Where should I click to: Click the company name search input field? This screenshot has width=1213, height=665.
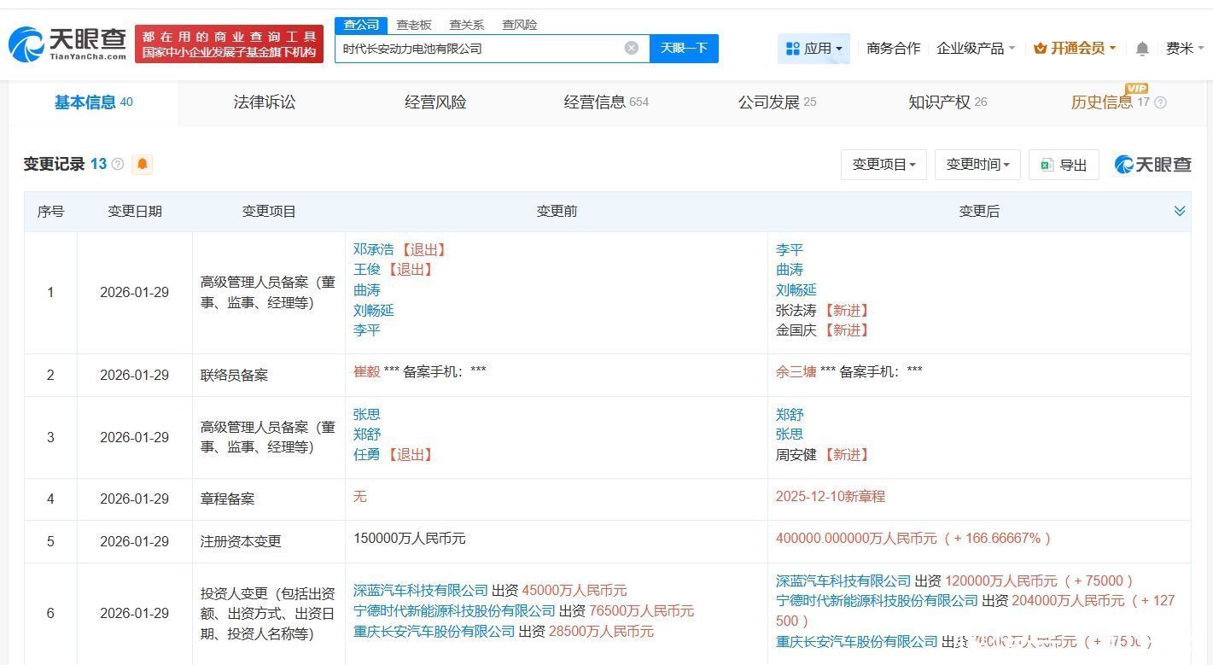click(478, 49)
